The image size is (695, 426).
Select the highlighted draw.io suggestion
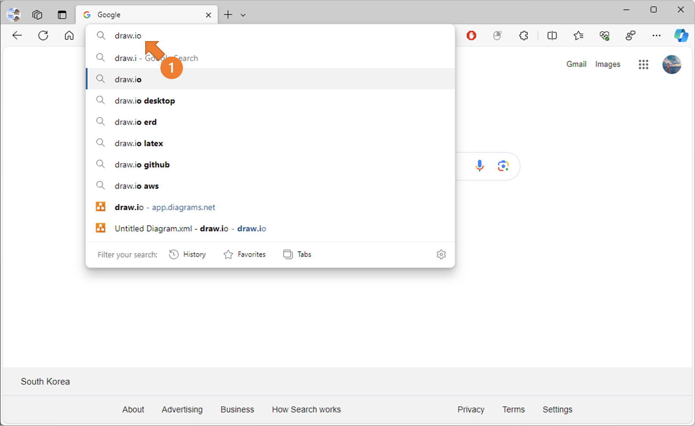(x=270, y=79)
